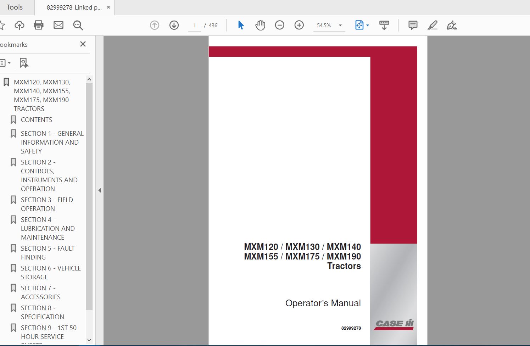The height and width of the screenshot is (346, 530).
Task: Click the CASE IH logo on cover
Action: click(394, 324)
